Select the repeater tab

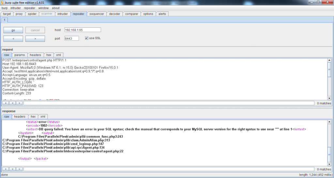[79, 14]
